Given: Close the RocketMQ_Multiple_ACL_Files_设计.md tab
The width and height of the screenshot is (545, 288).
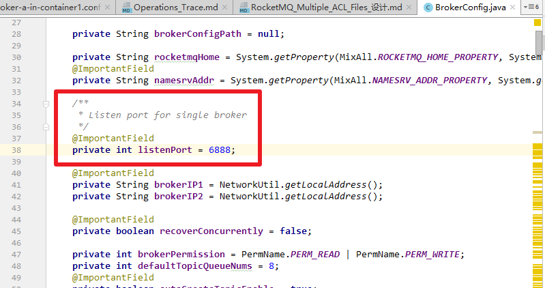Looking at the screenshot, I should 409,8.
